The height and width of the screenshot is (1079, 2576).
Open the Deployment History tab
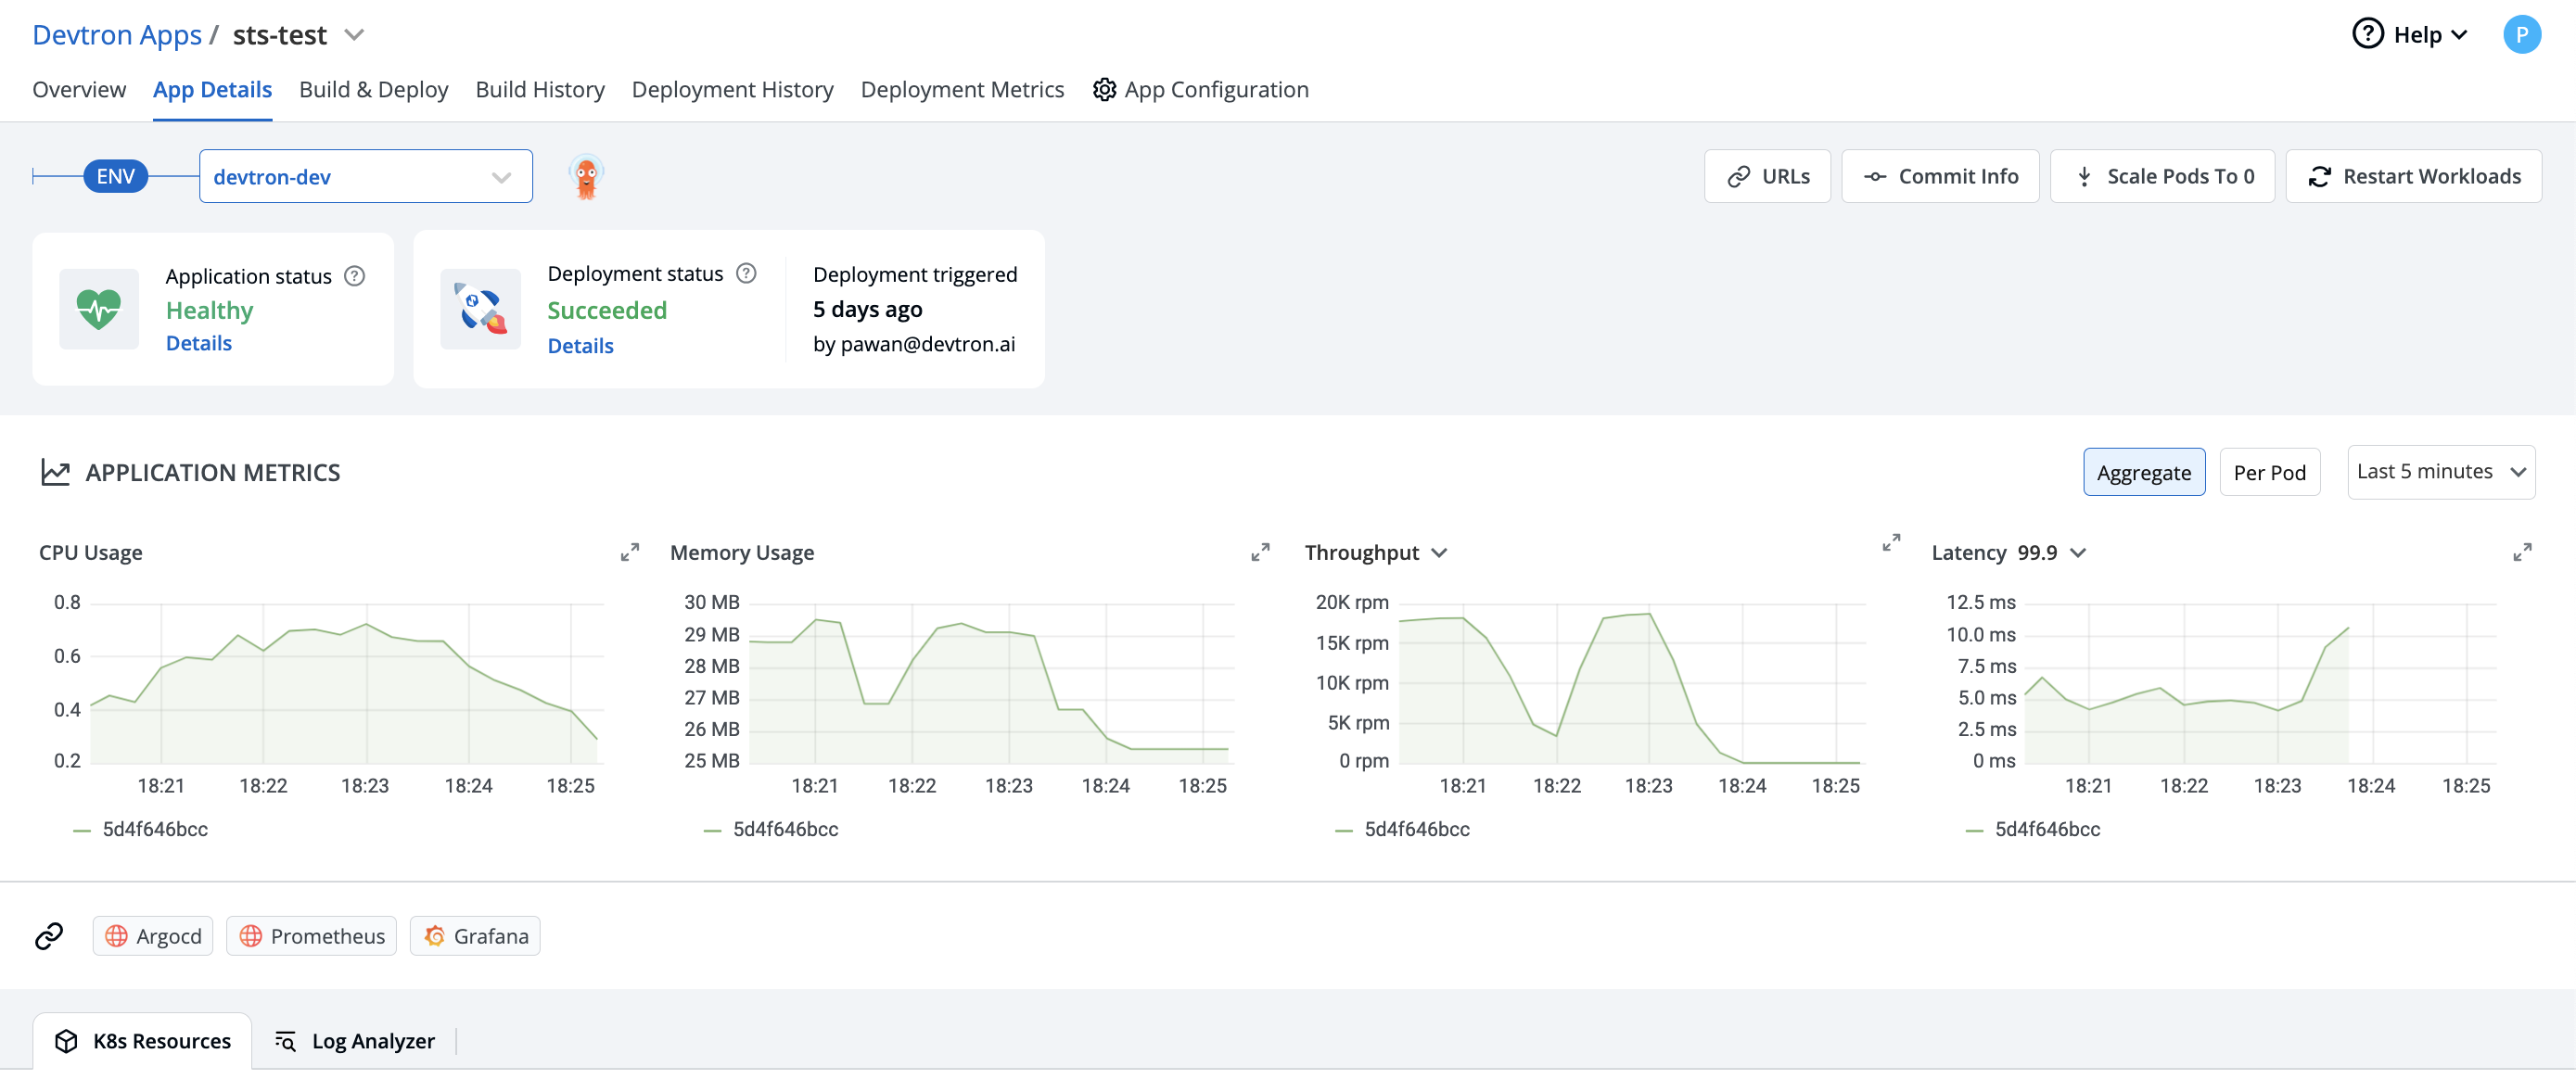coord(732,90)
